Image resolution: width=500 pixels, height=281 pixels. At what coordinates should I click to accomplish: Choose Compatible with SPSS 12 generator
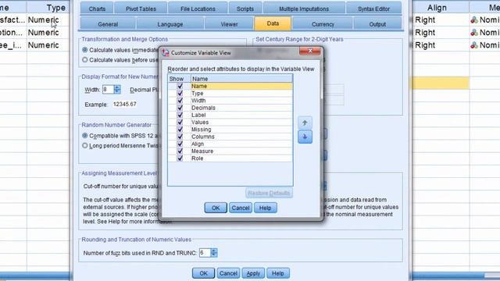click(85, 136)
